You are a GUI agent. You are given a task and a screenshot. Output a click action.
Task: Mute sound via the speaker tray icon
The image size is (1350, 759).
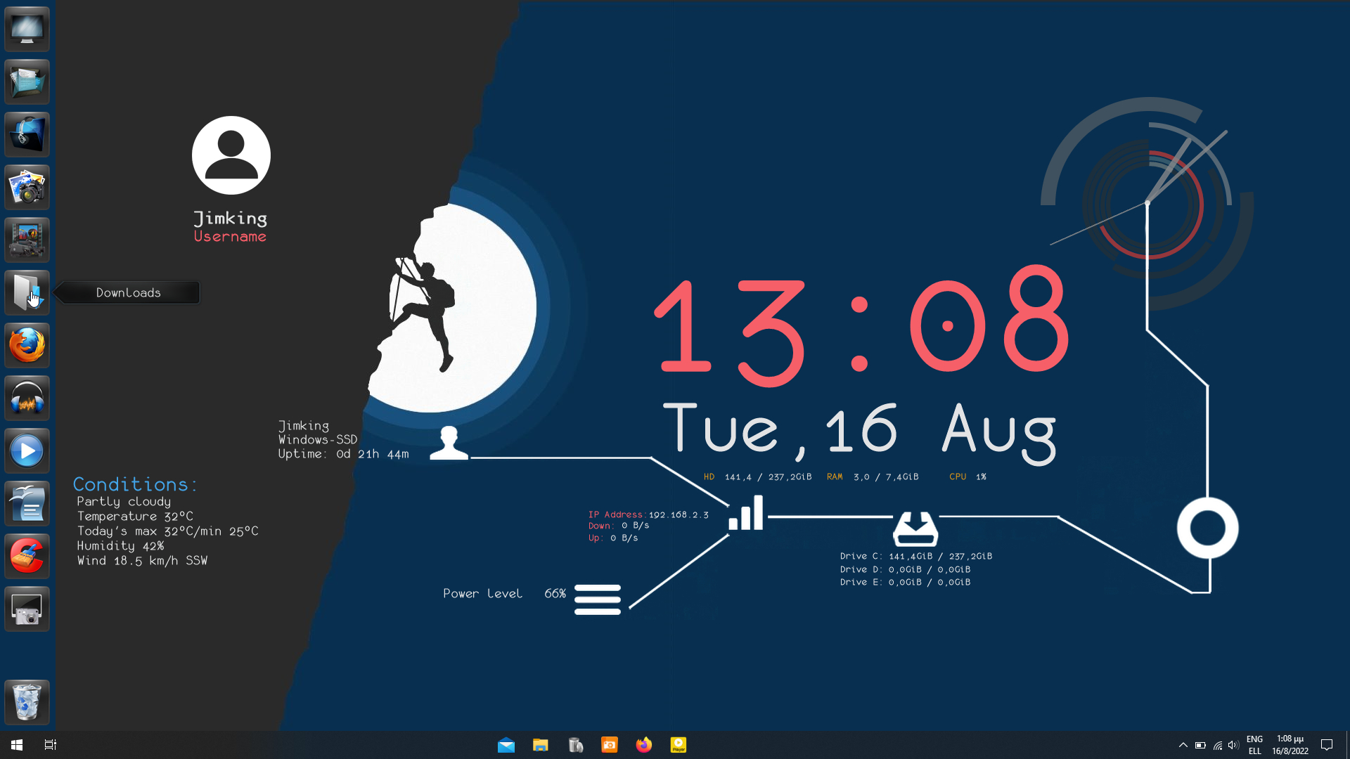1234,745
